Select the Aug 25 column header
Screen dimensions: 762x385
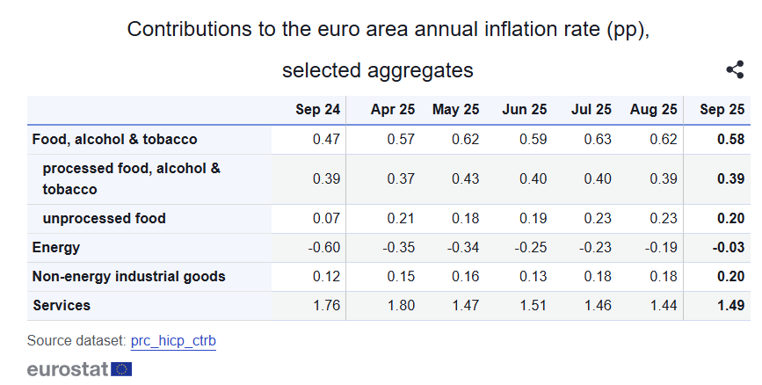[654, 110]
